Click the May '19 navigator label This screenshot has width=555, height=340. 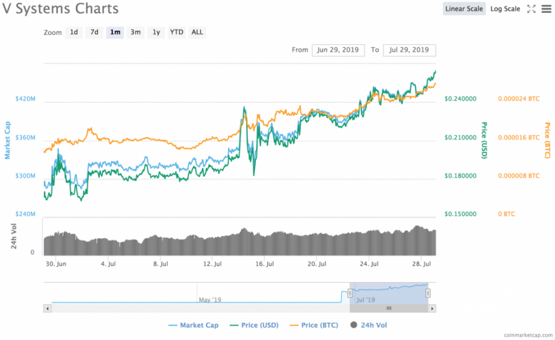tap(210, 300)
